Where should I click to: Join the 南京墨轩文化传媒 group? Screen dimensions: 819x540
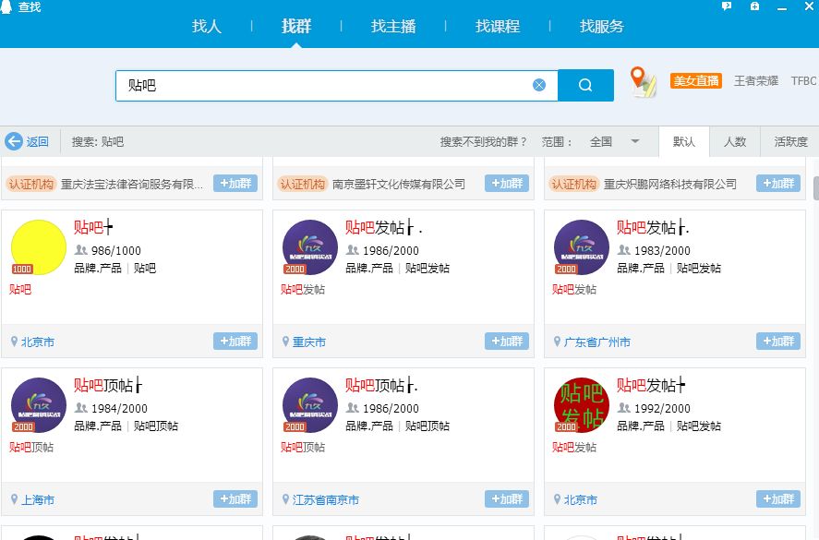coord(507,184)
